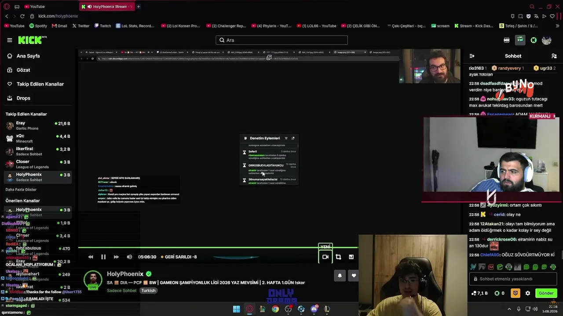Open the chat moderation shield icon
The image size is (563, 316).
click(515, 293)
